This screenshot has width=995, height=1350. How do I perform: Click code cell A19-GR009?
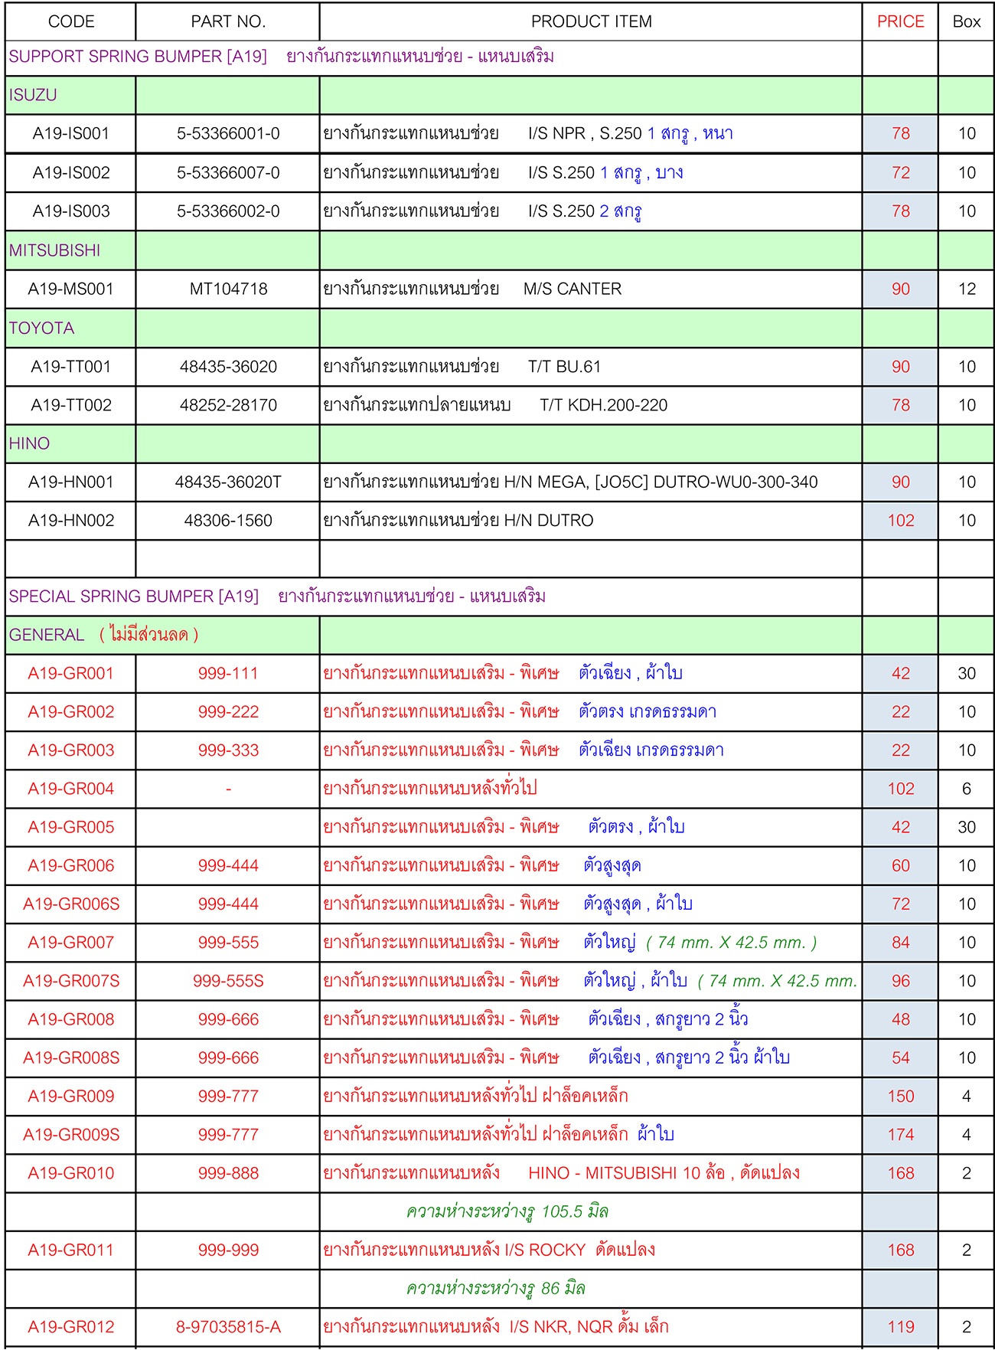(x=71, y=1097)
